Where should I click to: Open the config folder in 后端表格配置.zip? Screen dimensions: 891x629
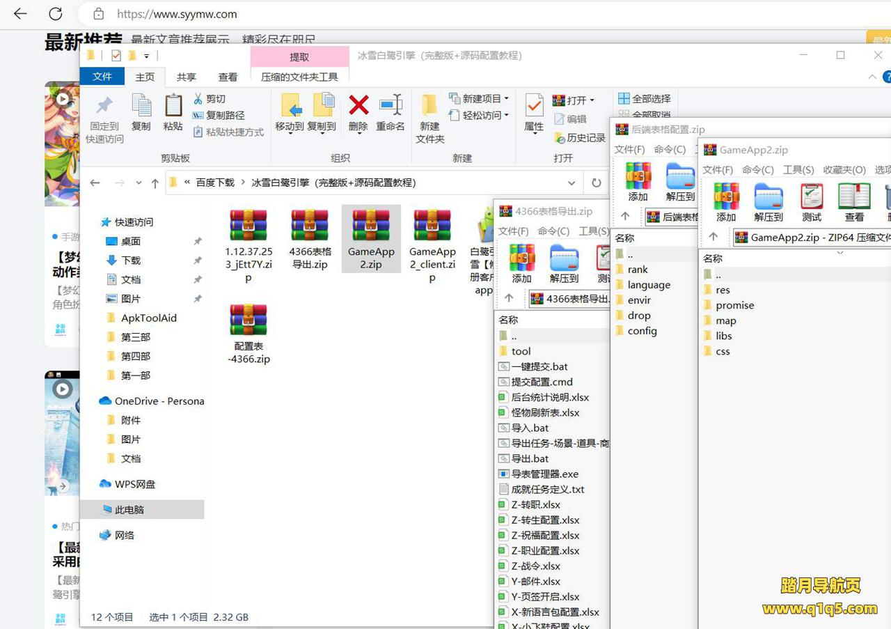tap(642, 331)
